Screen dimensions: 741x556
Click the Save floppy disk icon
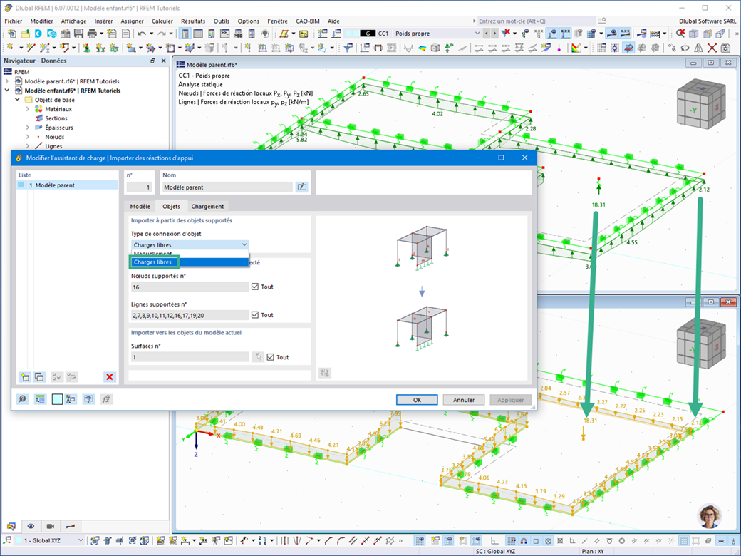(78, 34)
